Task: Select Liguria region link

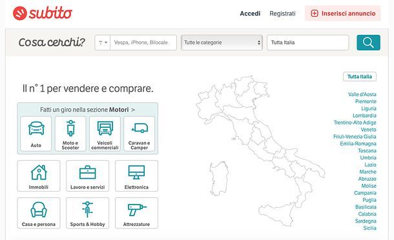Action: [x=369, y=108]
